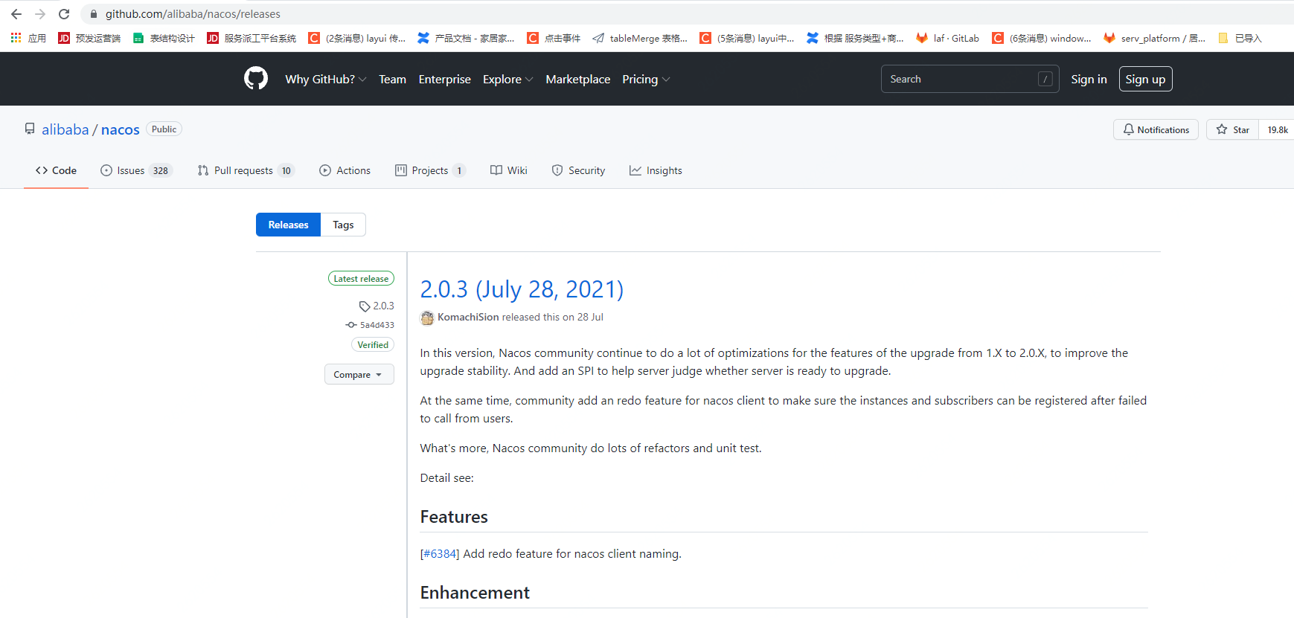The image size is (1294, 618).
Task: Click the 5a4d433 commit hash
Action: click(377, 325)
